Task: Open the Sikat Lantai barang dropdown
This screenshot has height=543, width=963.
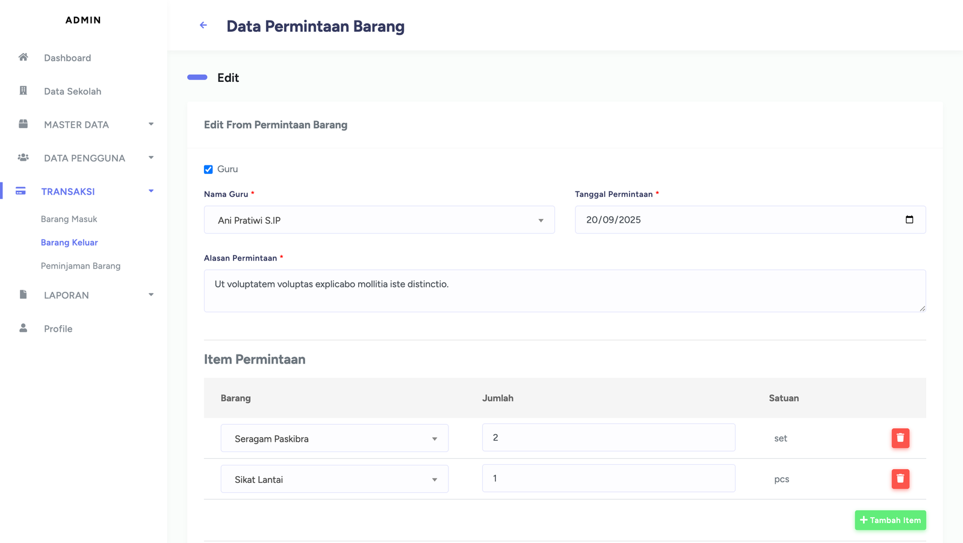Action: [x=334, y=480]
